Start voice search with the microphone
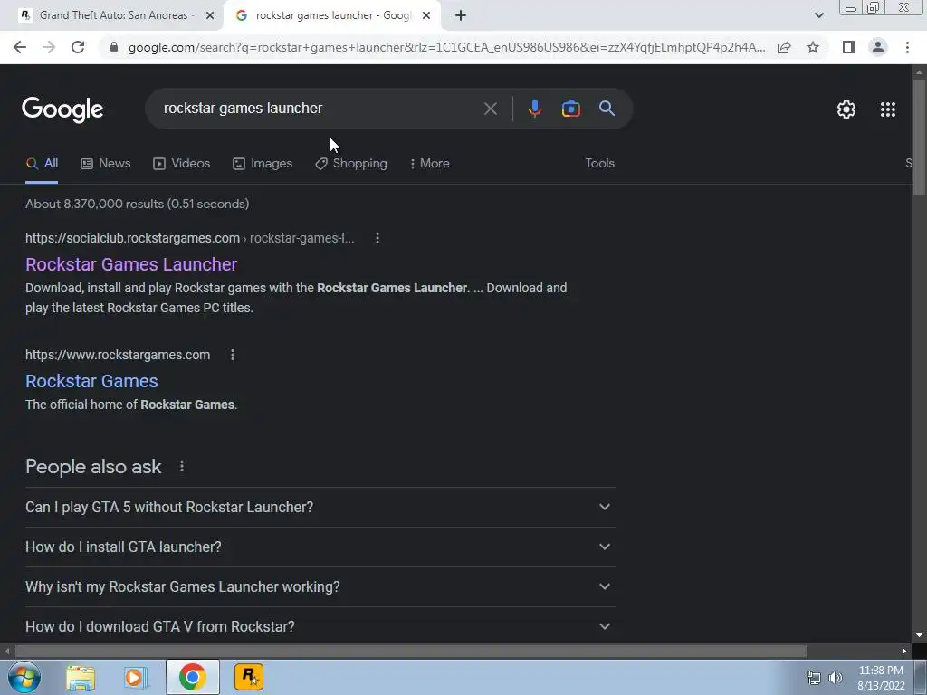The width and height of the screenshot is (927, 695). 534,109
